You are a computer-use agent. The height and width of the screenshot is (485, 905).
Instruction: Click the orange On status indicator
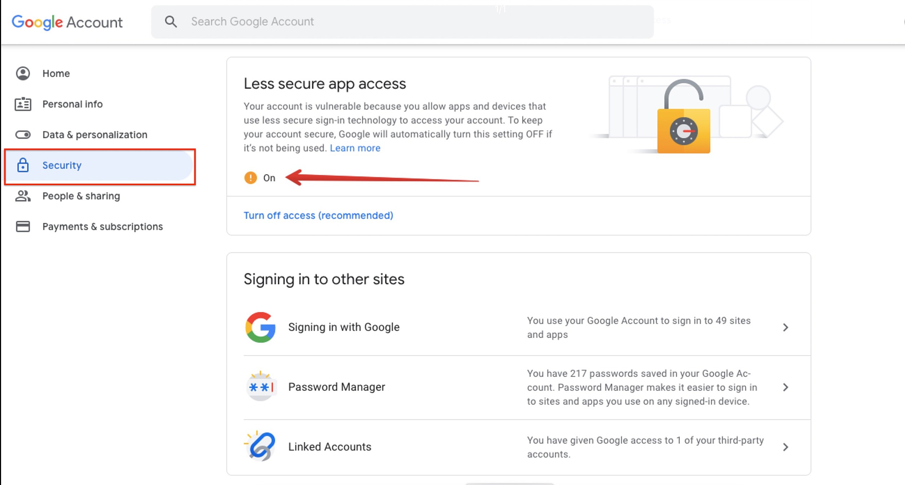pyautogui.click(x=251, y=178)
